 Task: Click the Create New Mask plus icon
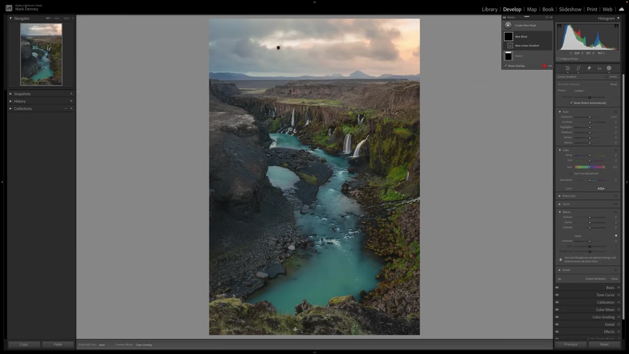click(508, 25)
